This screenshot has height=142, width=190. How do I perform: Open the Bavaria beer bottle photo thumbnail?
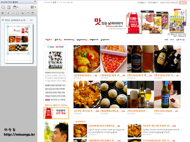167,94
